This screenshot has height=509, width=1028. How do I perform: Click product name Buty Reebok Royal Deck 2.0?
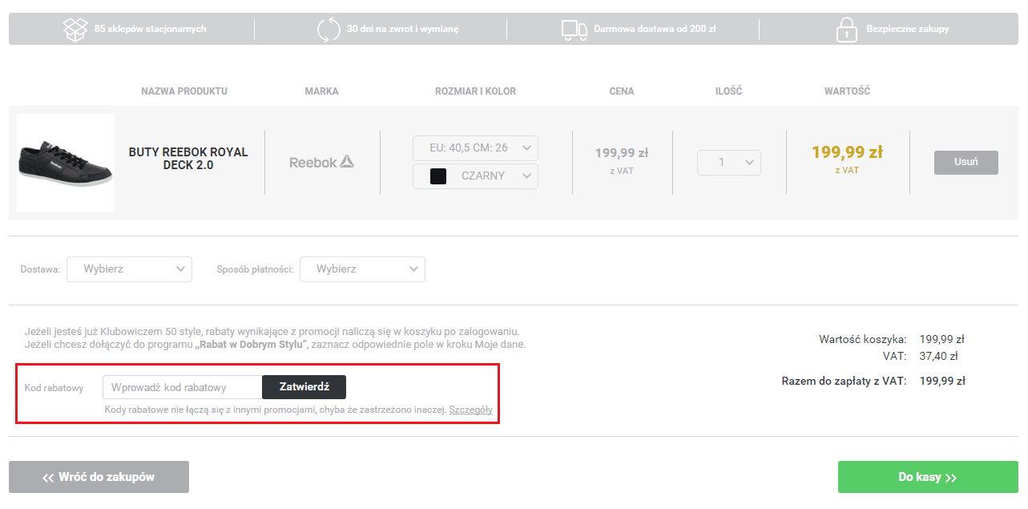(188, 159)
